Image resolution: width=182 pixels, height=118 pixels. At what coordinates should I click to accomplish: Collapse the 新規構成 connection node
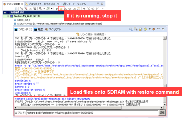coord(5,13)
